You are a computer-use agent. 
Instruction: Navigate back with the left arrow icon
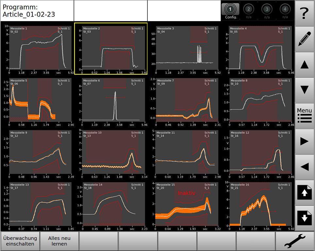pyautogui.click(x=304, y=166)
